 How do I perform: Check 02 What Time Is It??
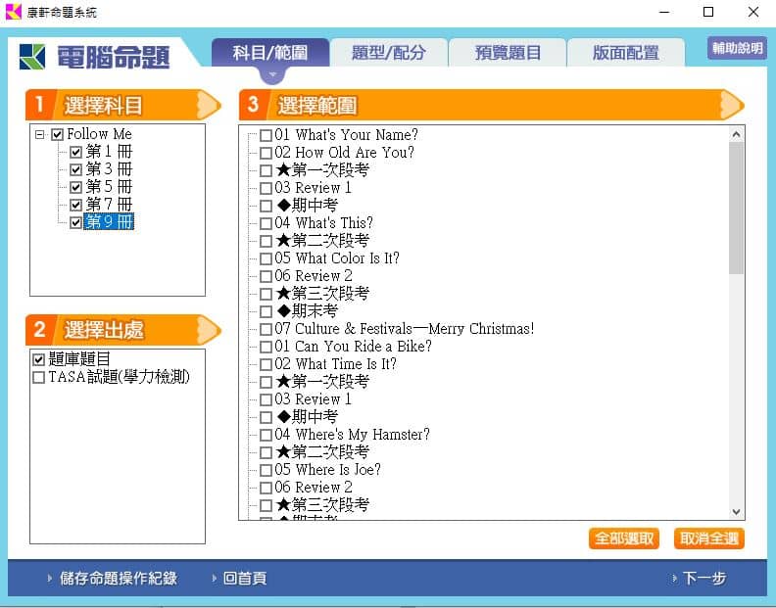[x=266, y=364]
